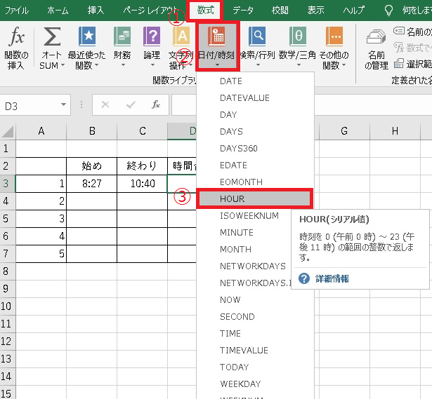Screen dimensions: 432x399
Task: Click the 名前の定義 tag icon
Action: [x=399, y=31]
